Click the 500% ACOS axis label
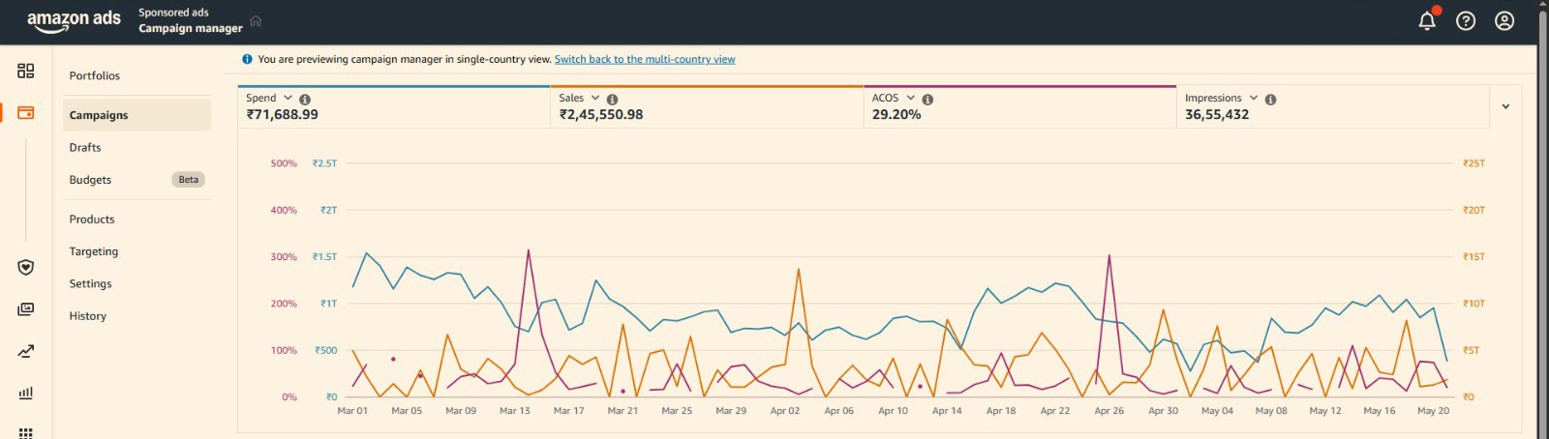 284,163
